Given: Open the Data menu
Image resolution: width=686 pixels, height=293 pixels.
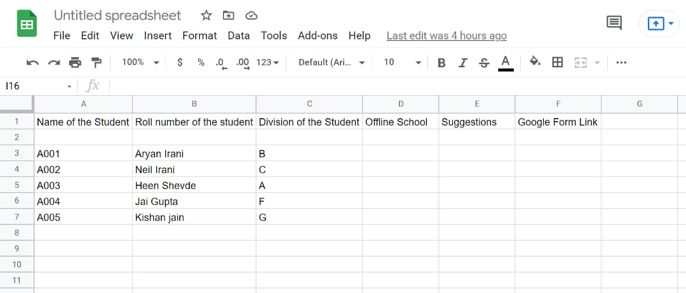Looking at the screenshot, I should (x=238, y=36).
